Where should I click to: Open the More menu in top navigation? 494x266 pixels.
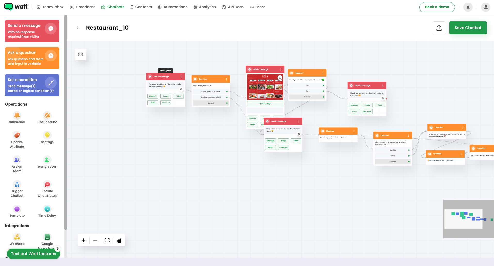pyautogui.click(x=257, y=7)
